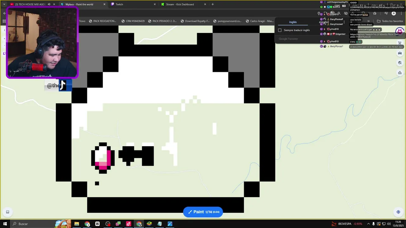Open the Trovo bookmark
Viewport: 406px width, 228px height.
click(82, 21)
